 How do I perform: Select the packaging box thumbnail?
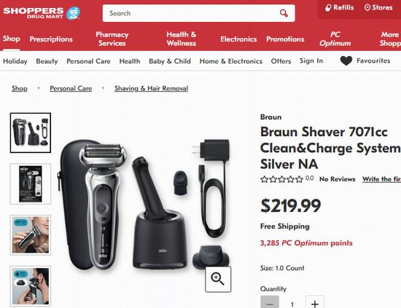tap(31, 184)
